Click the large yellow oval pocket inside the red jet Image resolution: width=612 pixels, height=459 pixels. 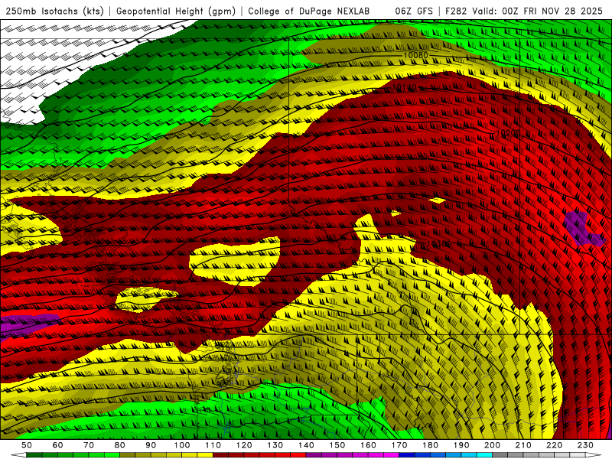pos(235,260)
